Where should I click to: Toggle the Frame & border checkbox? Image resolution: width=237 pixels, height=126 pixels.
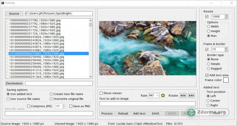click(x=207, y=49)
